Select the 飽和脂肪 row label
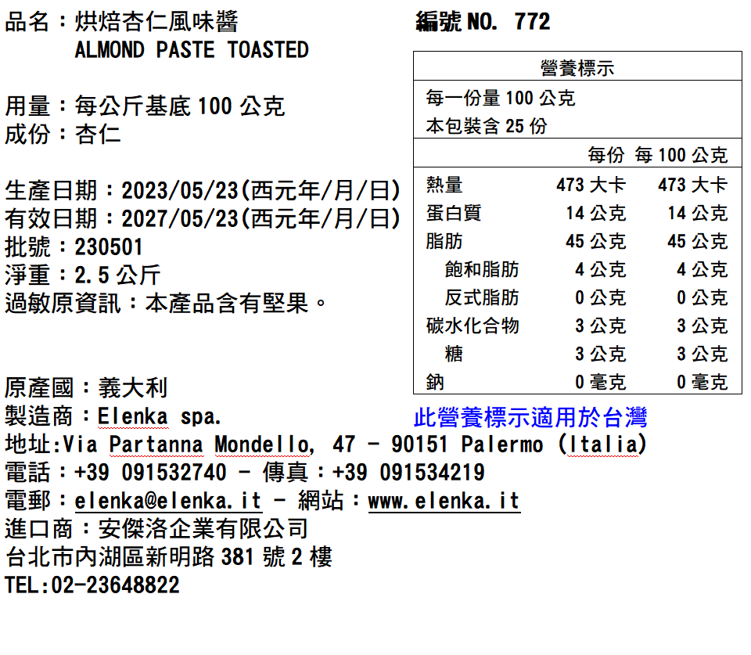 482,269
